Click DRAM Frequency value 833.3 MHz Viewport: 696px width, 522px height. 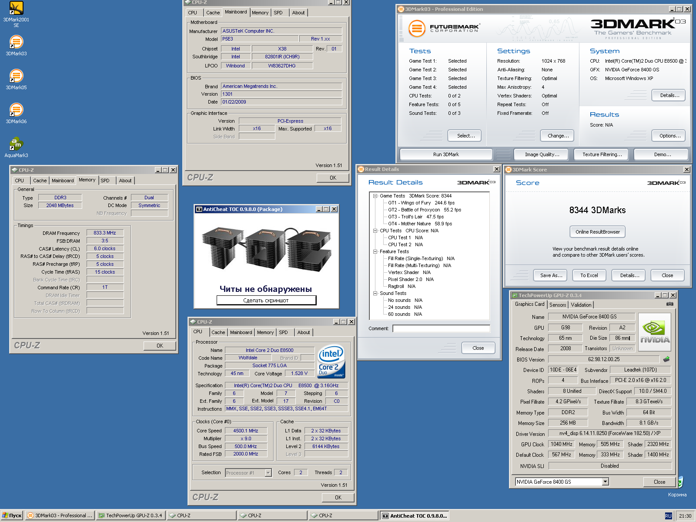pyautogui.click(x=105, y=233)
